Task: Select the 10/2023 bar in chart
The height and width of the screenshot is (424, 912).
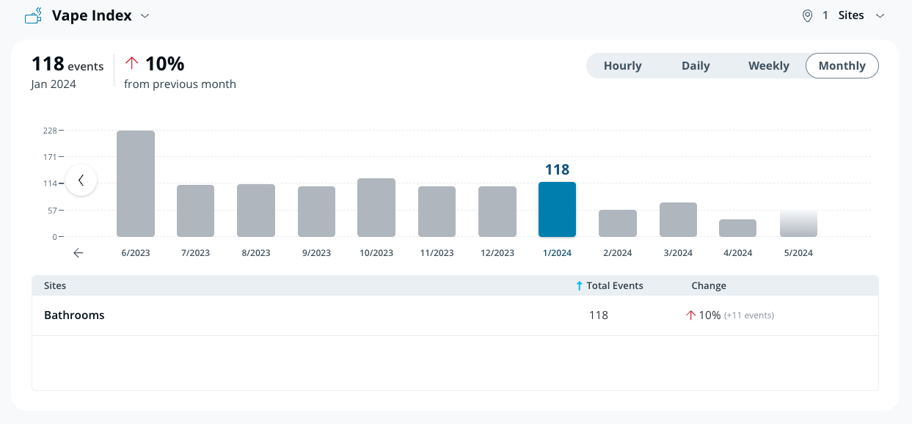Action: [376, 208]
